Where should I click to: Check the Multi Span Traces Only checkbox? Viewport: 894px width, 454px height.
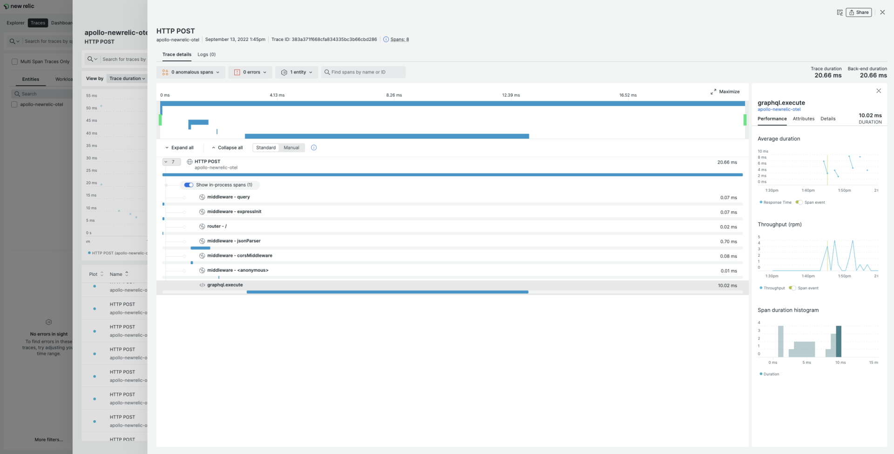14,61
